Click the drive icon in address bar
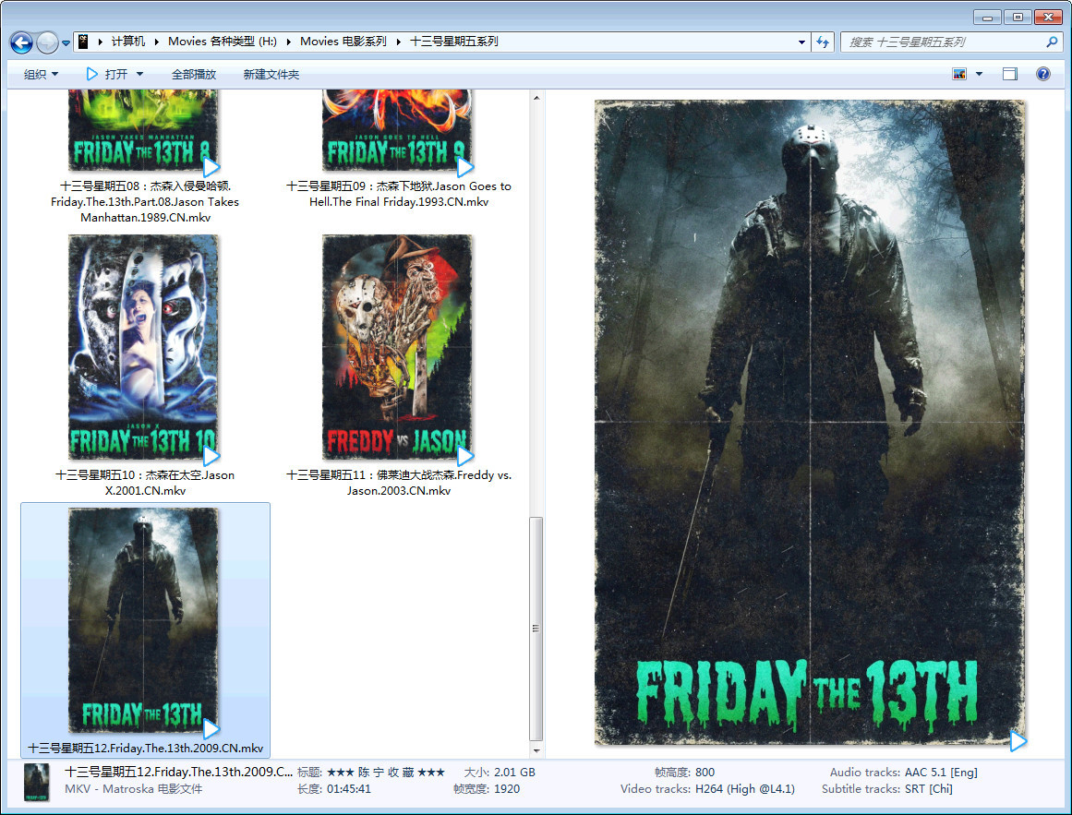The image size is (1072, 815). click(x=83, y=42)
